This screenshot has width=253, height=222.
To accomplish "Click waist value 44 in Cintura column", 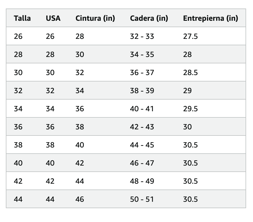I will tap(80, 181).
